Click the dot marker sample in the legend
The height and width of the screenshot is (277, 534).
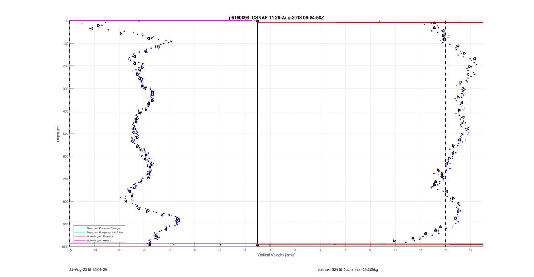pos(80,228)
